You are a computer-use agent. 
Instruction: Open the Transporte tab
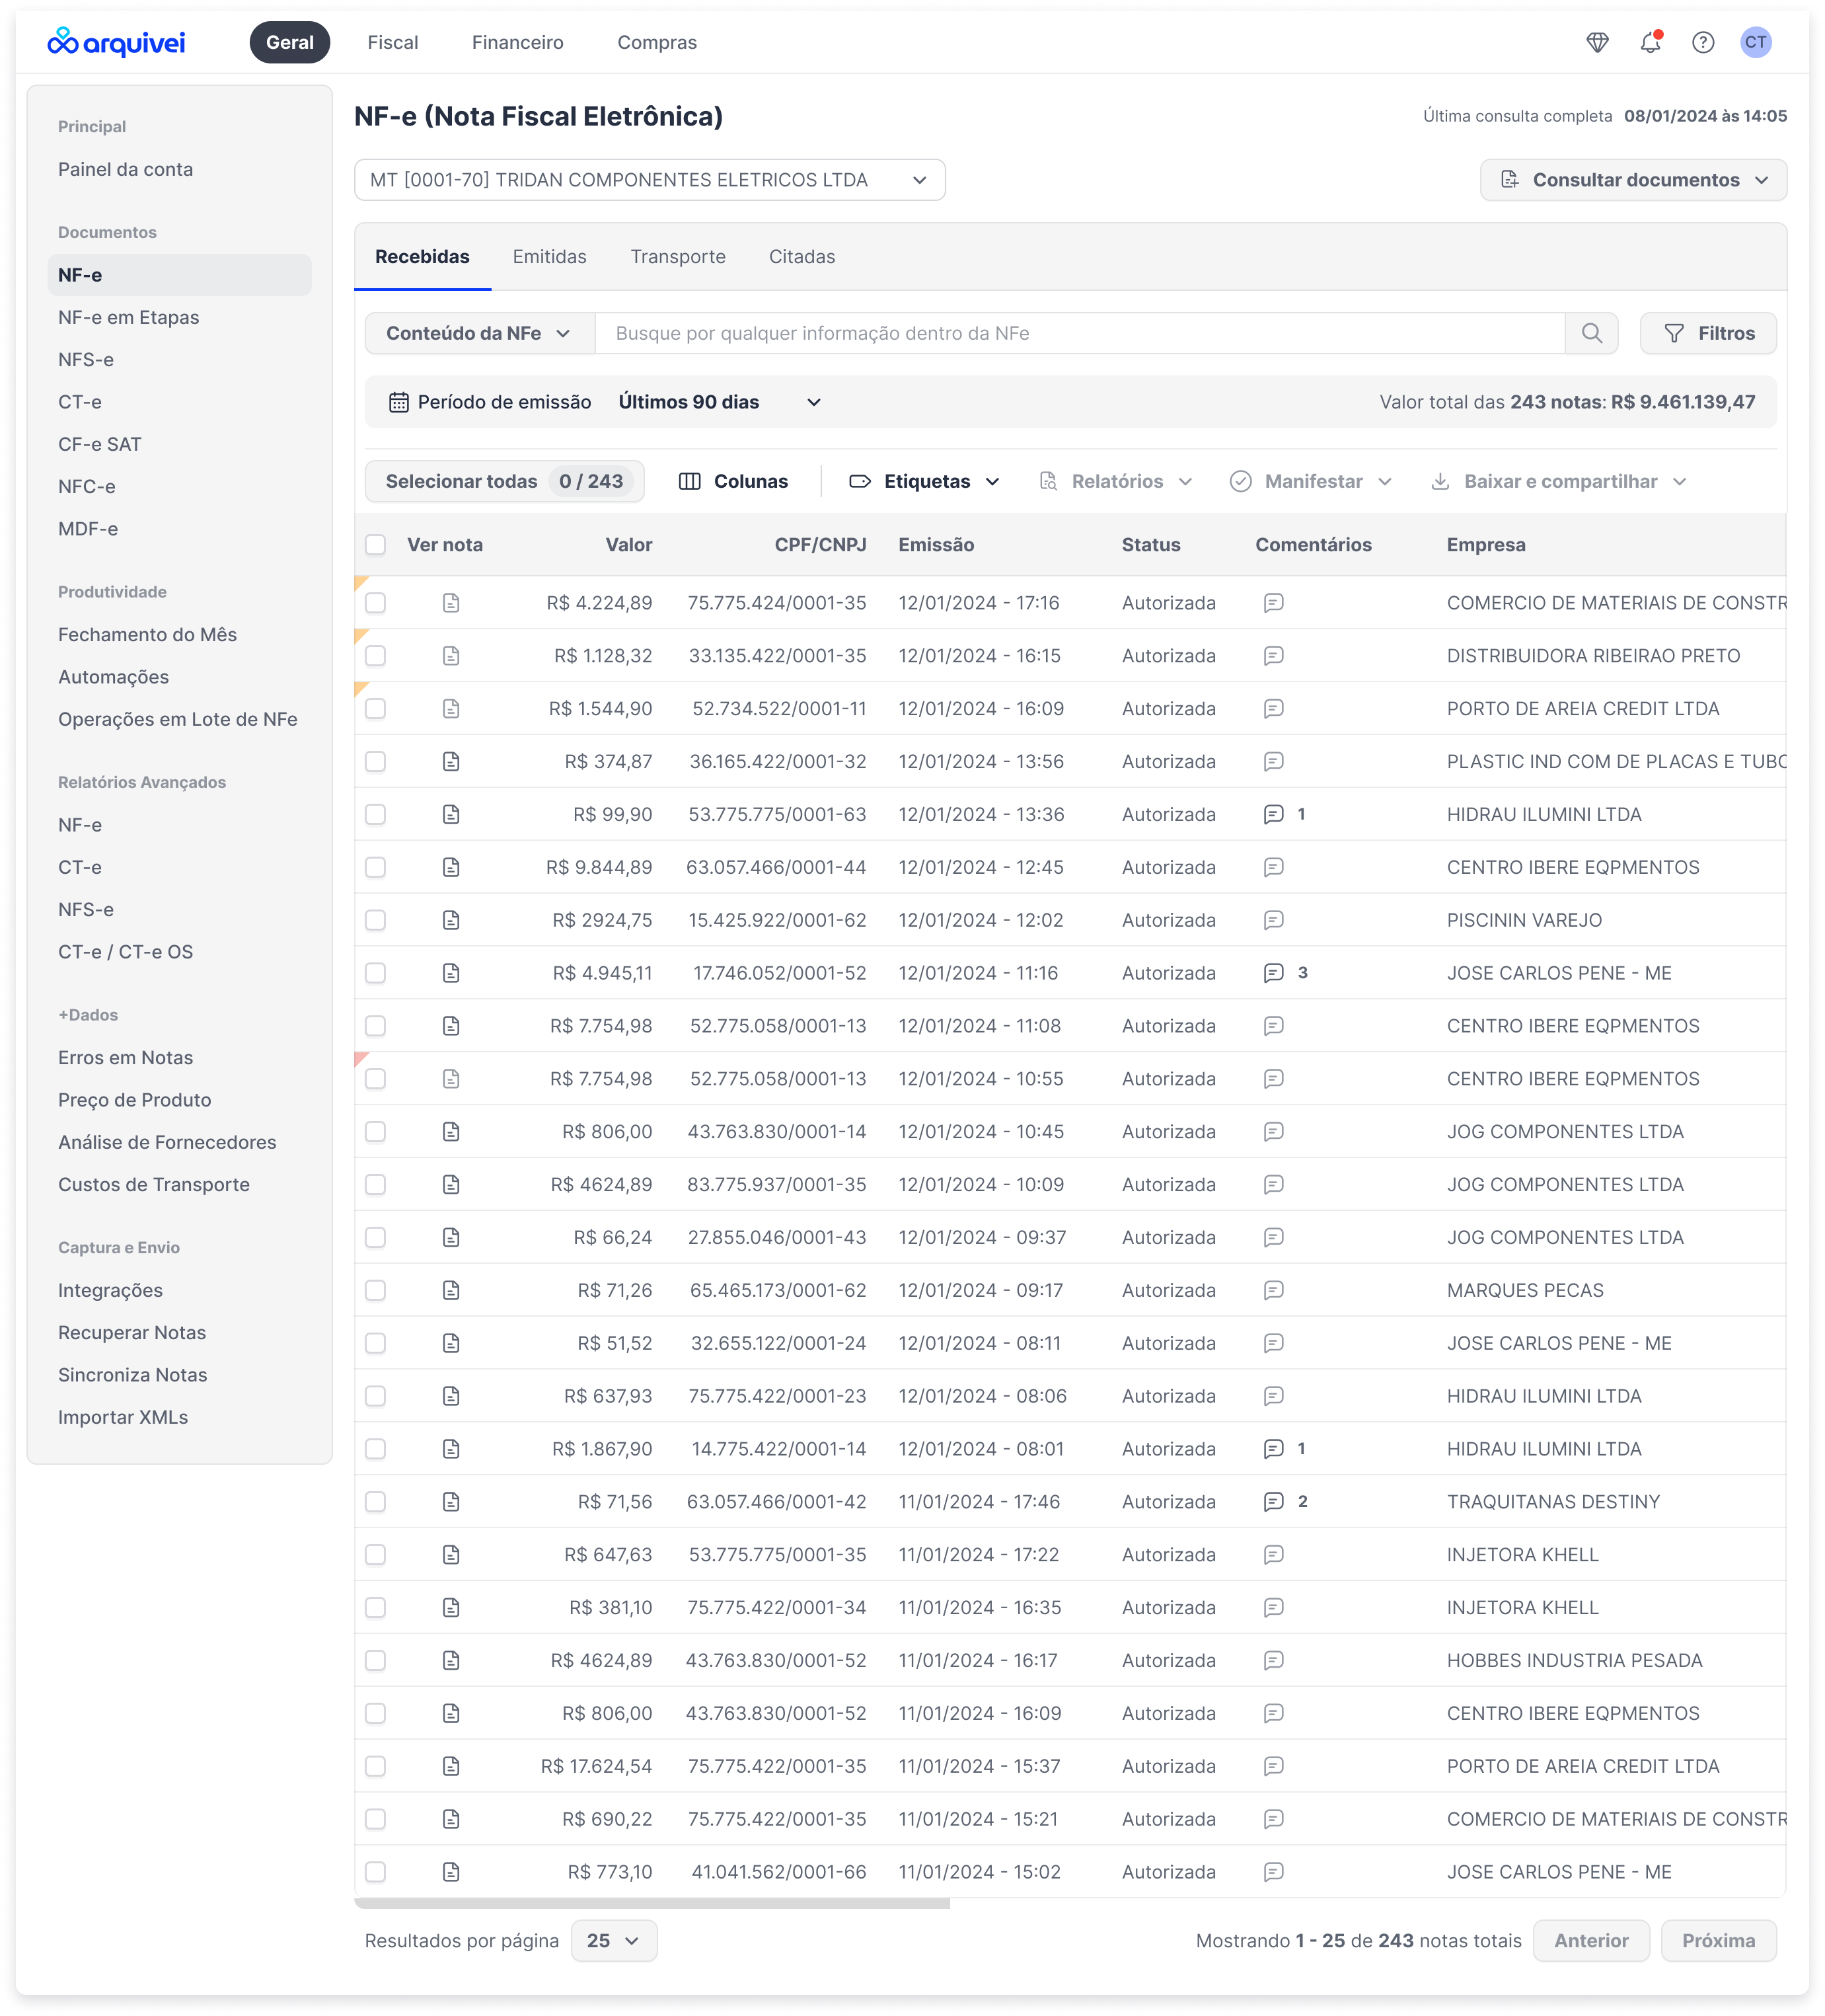tap(678, 257)
